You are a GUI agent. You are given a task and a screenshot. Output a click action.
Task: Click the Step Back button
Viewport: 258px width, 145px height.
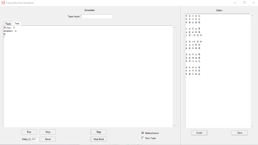pyautogui.click(x=98, y=139)
